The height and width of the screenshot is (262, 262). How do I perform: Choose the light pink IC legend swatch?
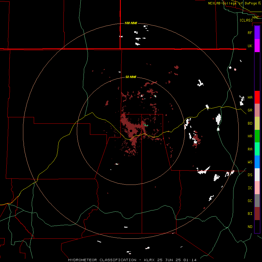(257, 188)
